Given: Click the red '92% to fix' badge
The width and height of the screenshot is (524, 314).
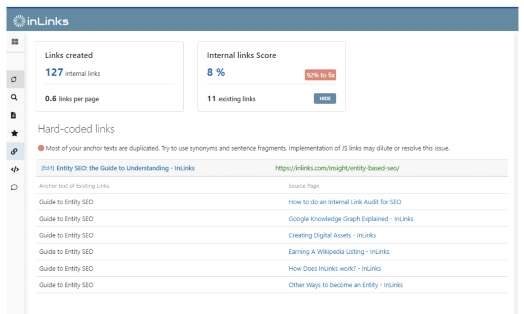Looking at the screenshot, I should pos(320,75).
